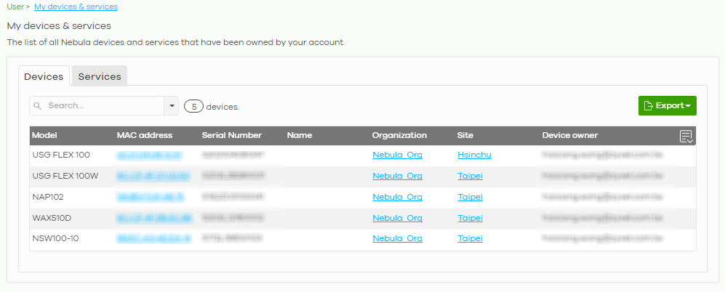
Task: Switch to the Services tab
Action: point(100,76)
